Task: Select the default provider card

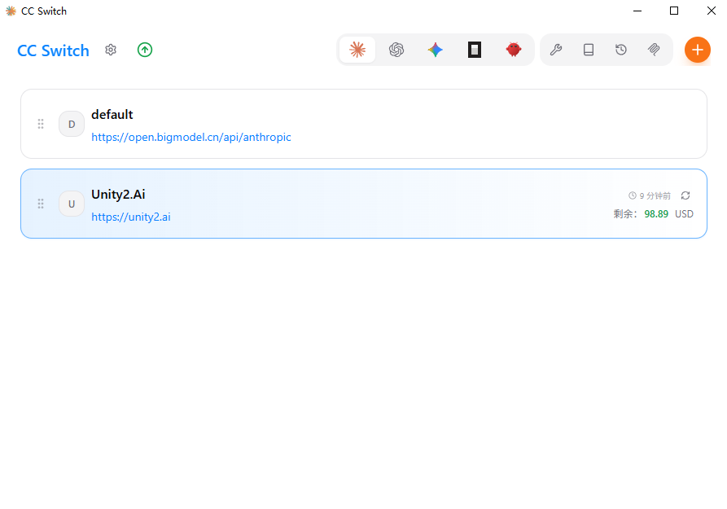Action: pos(407,124)
